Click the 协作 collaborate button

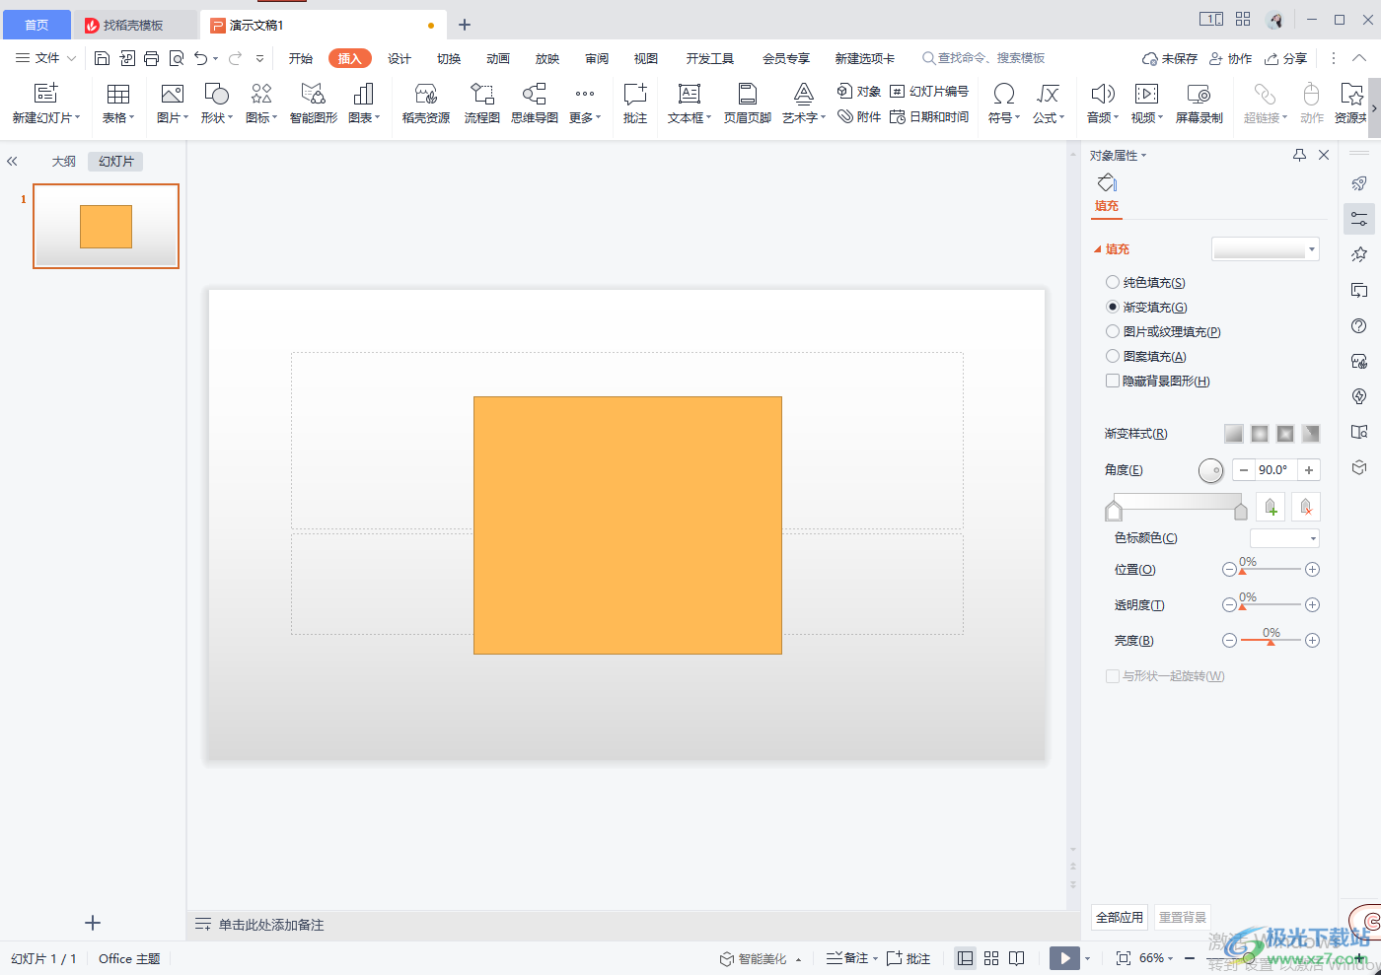[1231, 58]
